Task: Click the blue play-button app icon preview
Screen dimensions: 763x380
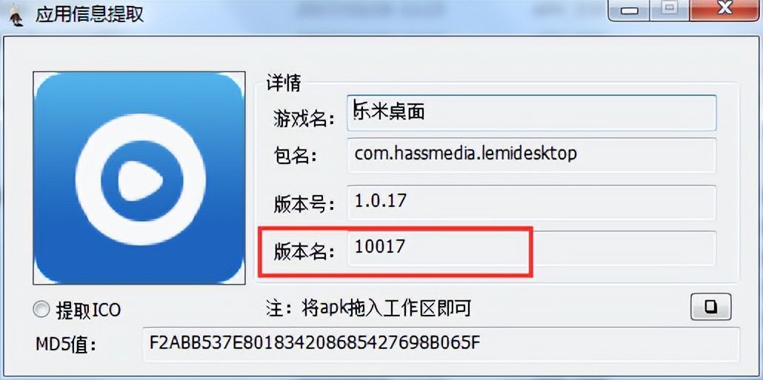Action: point(139,178)
